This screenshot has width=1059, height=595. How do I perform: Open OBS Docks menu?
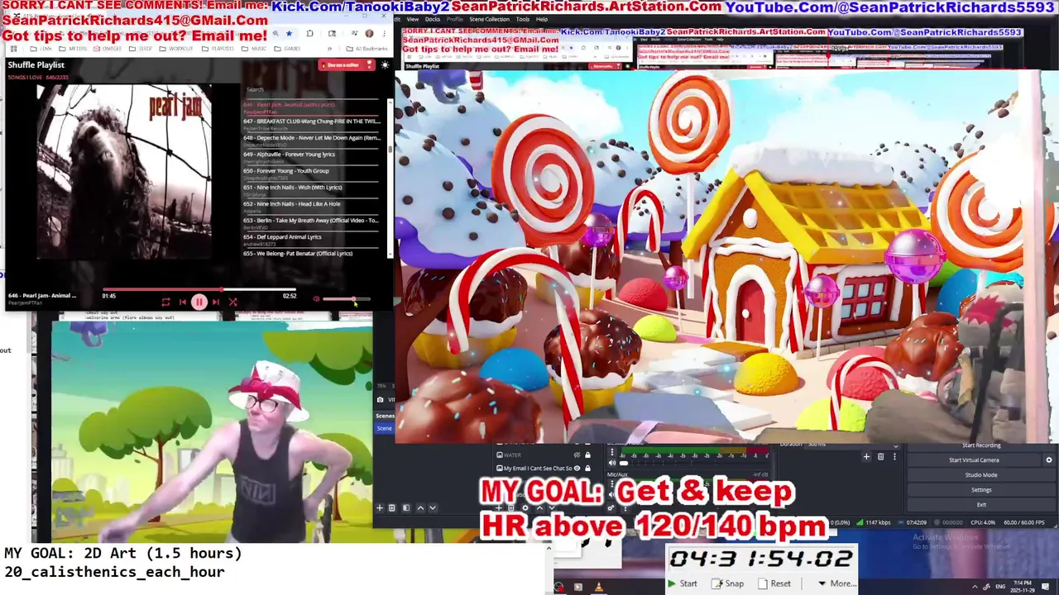click(433, 19)
